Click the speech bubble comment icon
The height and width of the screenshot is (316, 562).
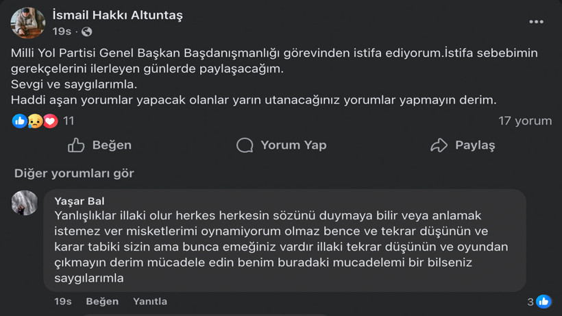245,145
